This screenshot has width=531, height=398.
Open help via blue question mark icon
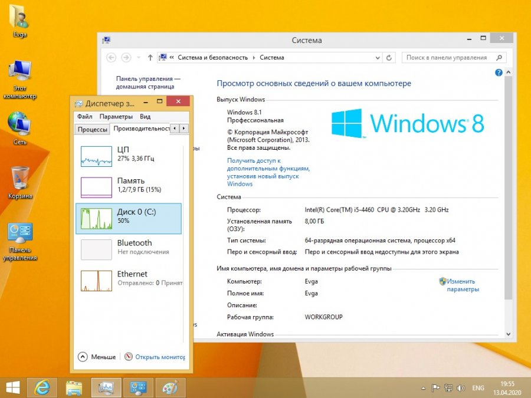tap(499, 73)
